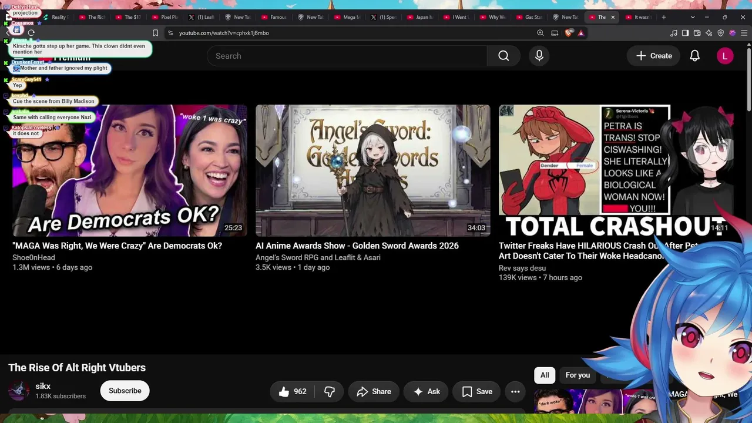This screenshot has width=752, height=423.
Task: Toggle the browser sidebar panel
Action: tap(685, 33)
